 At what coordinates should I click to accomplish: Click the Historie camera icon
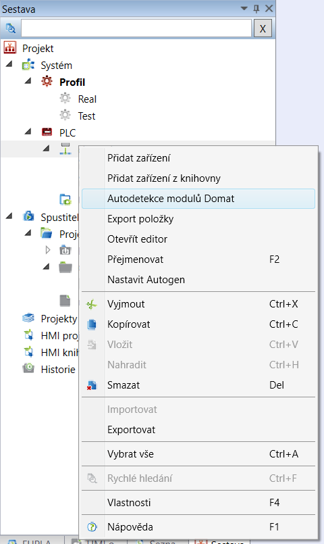click(x=28, y=368)
